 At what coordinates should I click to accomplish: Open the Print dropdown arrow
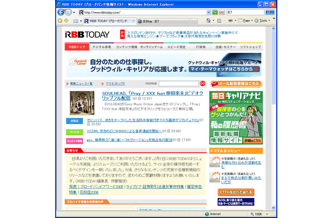coord(235,21)
